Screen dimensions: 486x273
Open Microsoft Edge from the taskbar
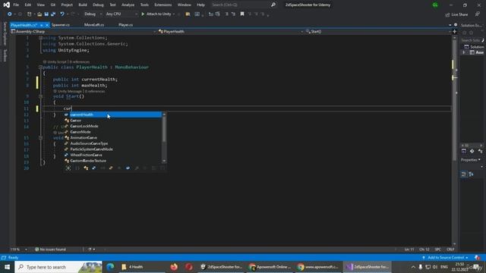tap(110, 267)
